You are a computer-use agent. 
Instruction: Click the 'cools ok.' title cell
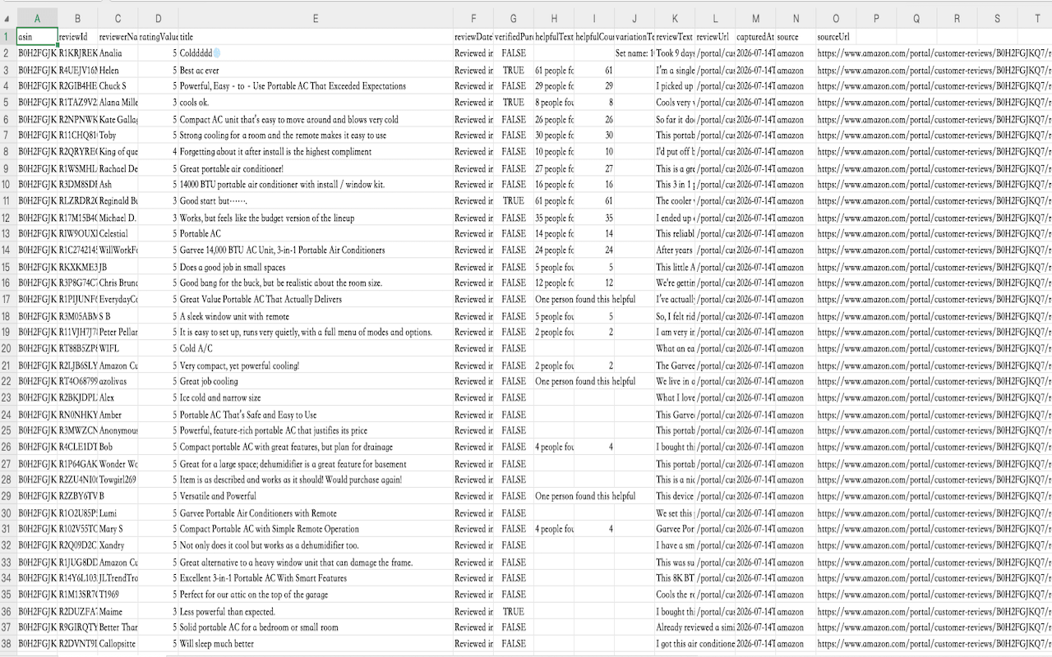(x=316, y=103)
